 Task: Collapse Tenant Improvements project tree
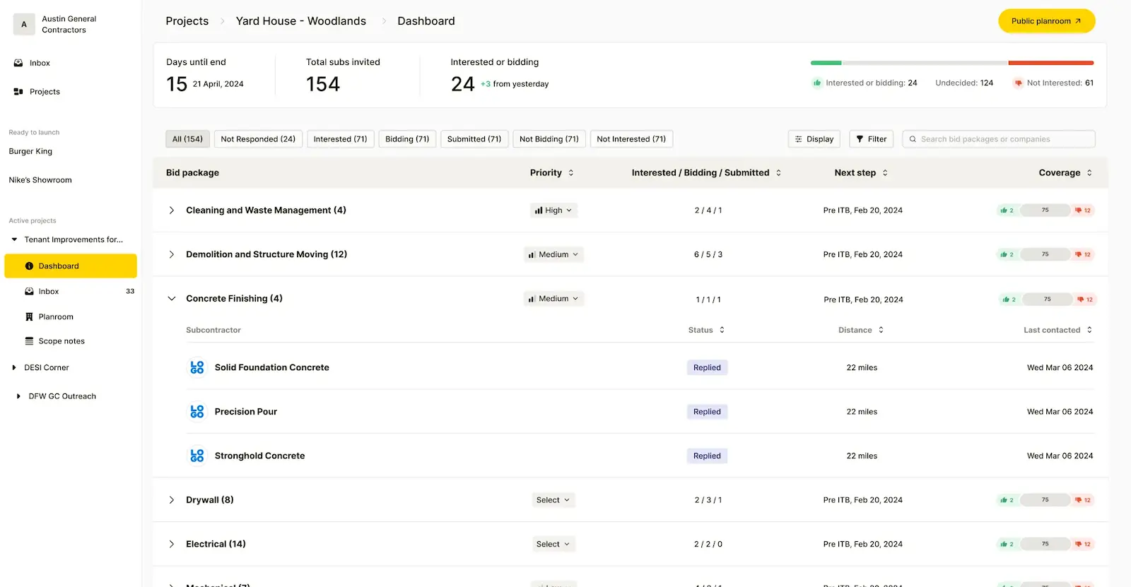point(14,239)
